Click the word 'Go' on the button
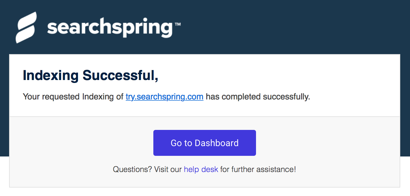410x196 pixels. (x=176, y=143)
